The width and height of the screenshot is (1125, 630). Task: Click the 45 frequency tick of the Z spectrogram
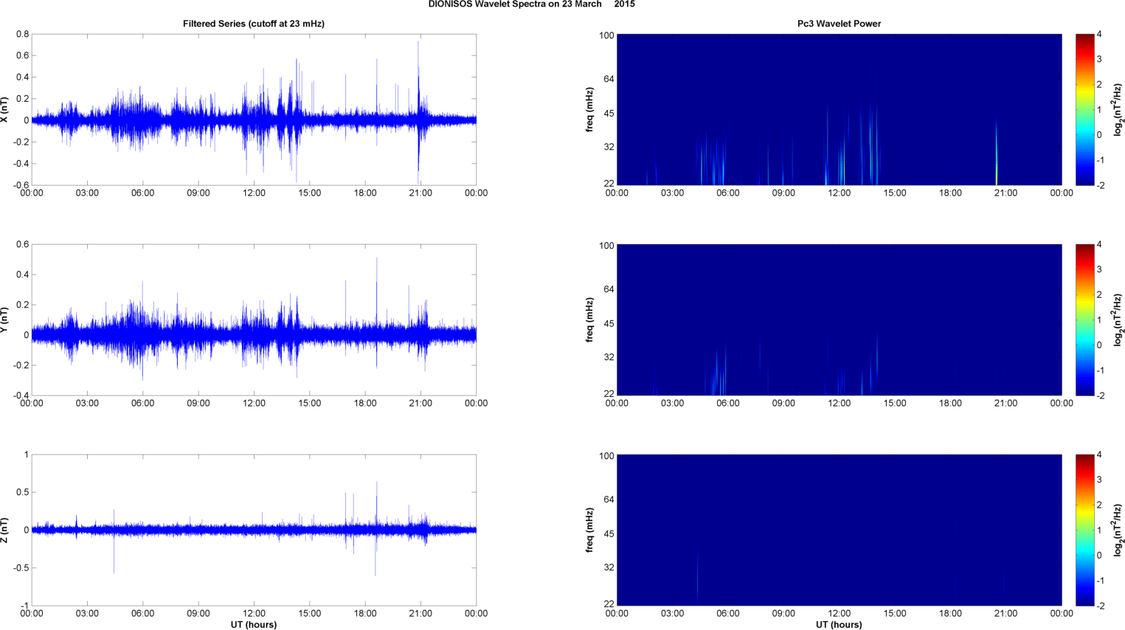(609, 533)
